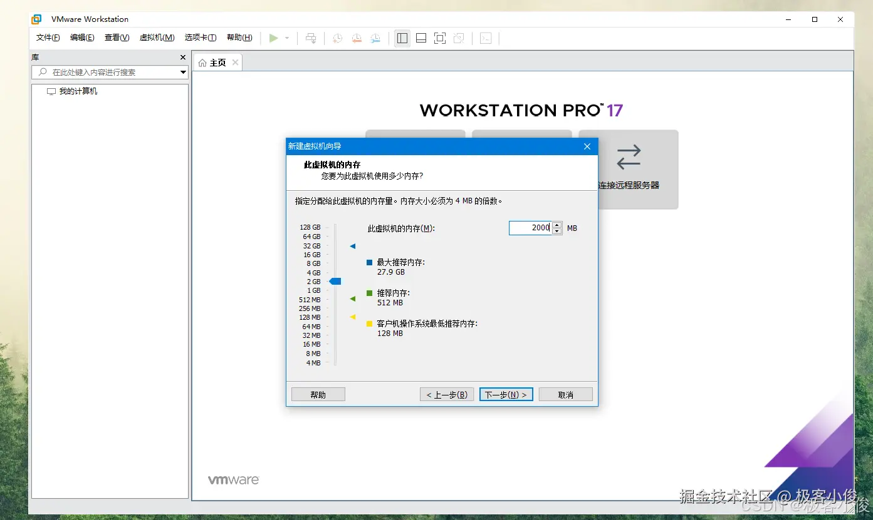Click the 4 MB scale label
The width and height of the screenshot is (873, 520).
[313, 363]
